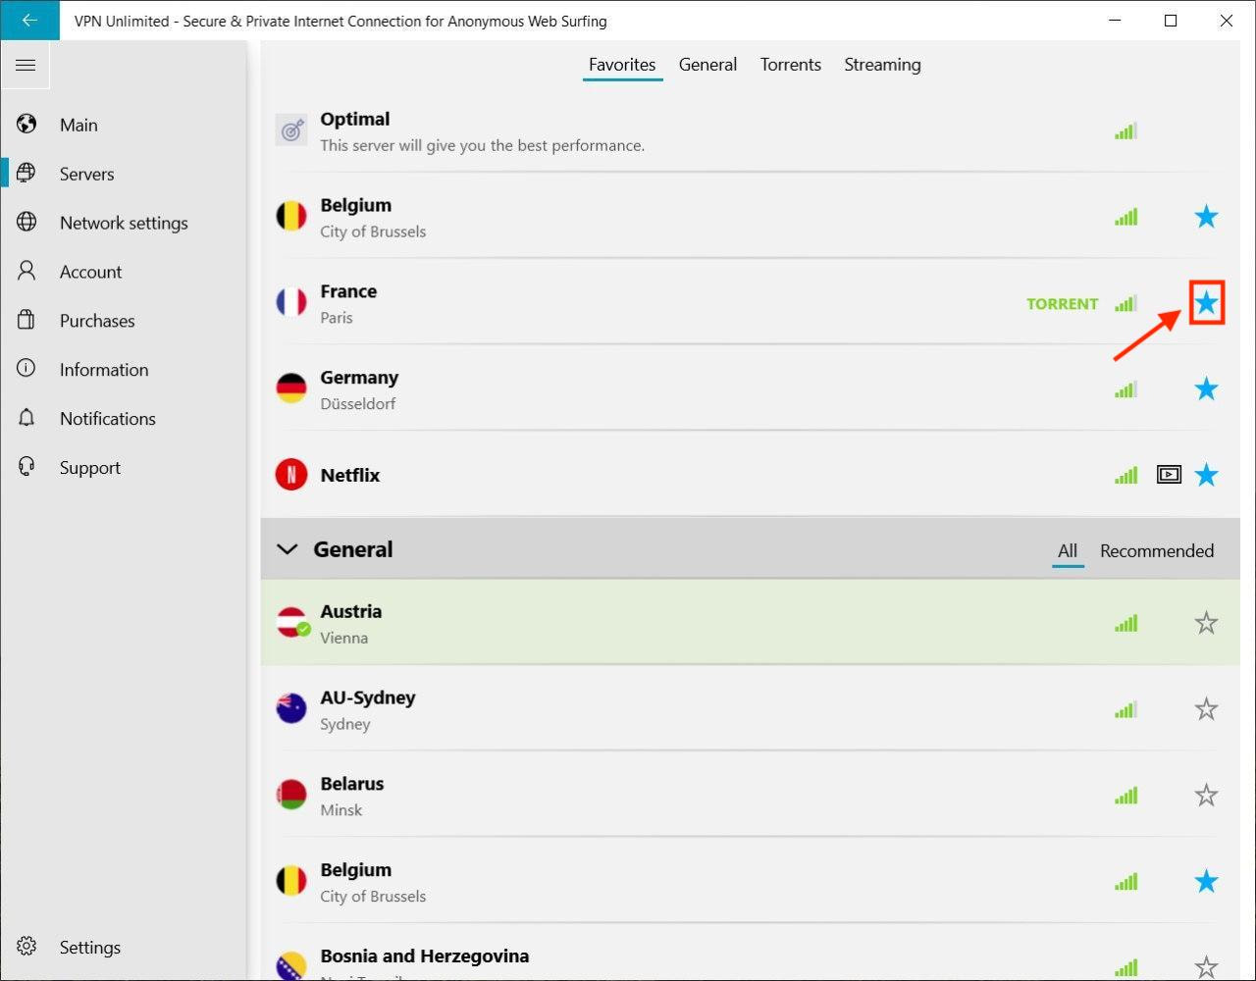Open Network settings from sidebar
This screenshot has width=1256, height=981.
[123, 223]
